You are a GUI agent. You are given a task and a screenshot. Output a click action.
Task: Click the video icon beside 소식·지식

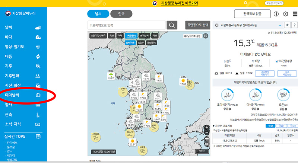coord(38,124)
